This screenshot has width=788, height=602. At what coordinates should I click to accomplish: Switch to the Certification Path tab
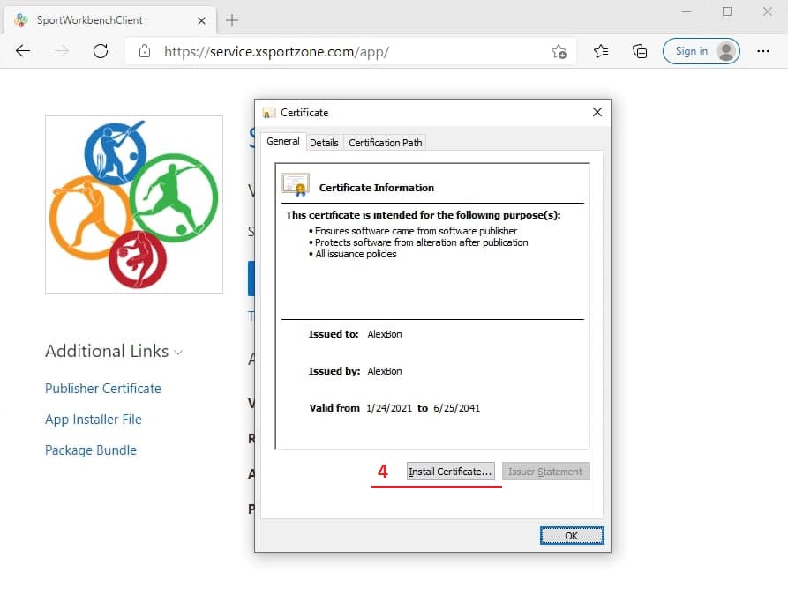pyautogui.click(x=386, y=142)
